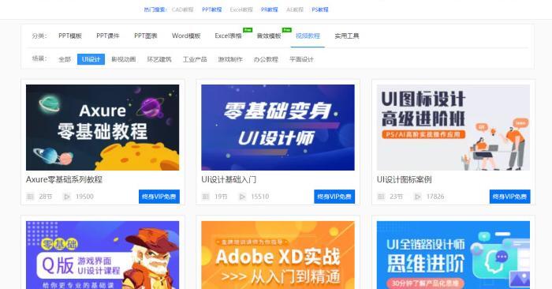Select the 游戏制作 scene filter

click(230, 59)
